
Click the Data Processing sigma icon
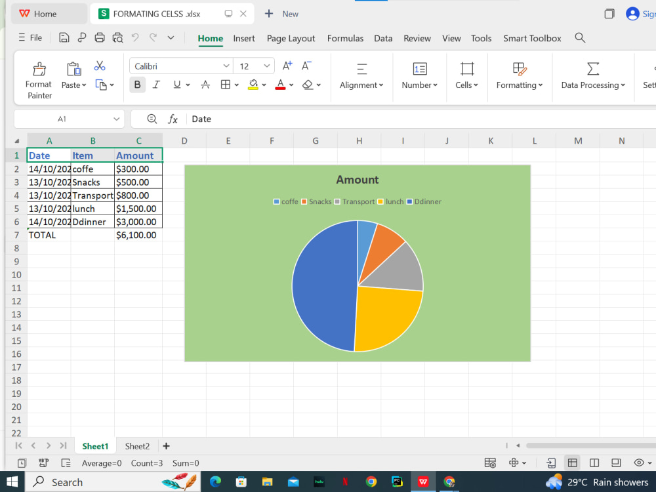click(x=593, y=69)
